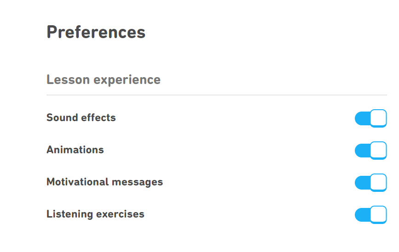Click the Listening exercises label

[x=95, y=214]
